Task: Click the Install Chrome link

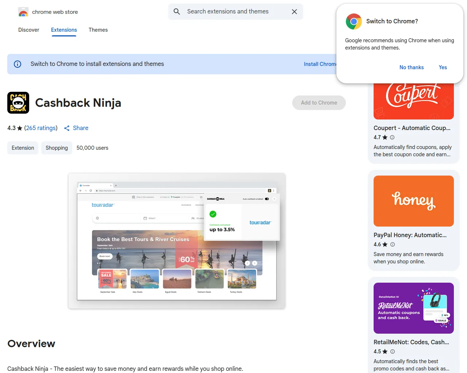Action: click(320, 64)
